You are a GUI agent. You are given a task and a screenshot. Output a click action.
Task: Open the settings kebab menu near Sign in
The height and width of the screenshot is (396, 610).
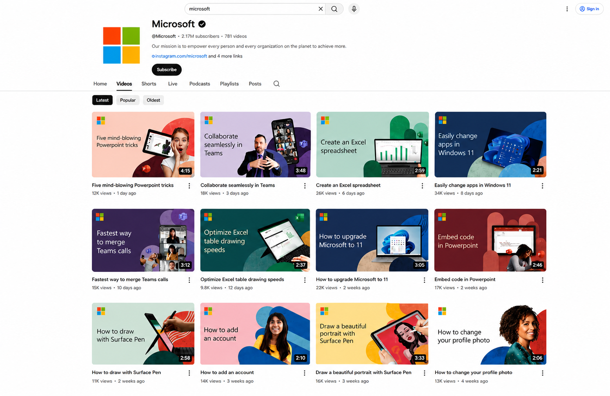567,9
